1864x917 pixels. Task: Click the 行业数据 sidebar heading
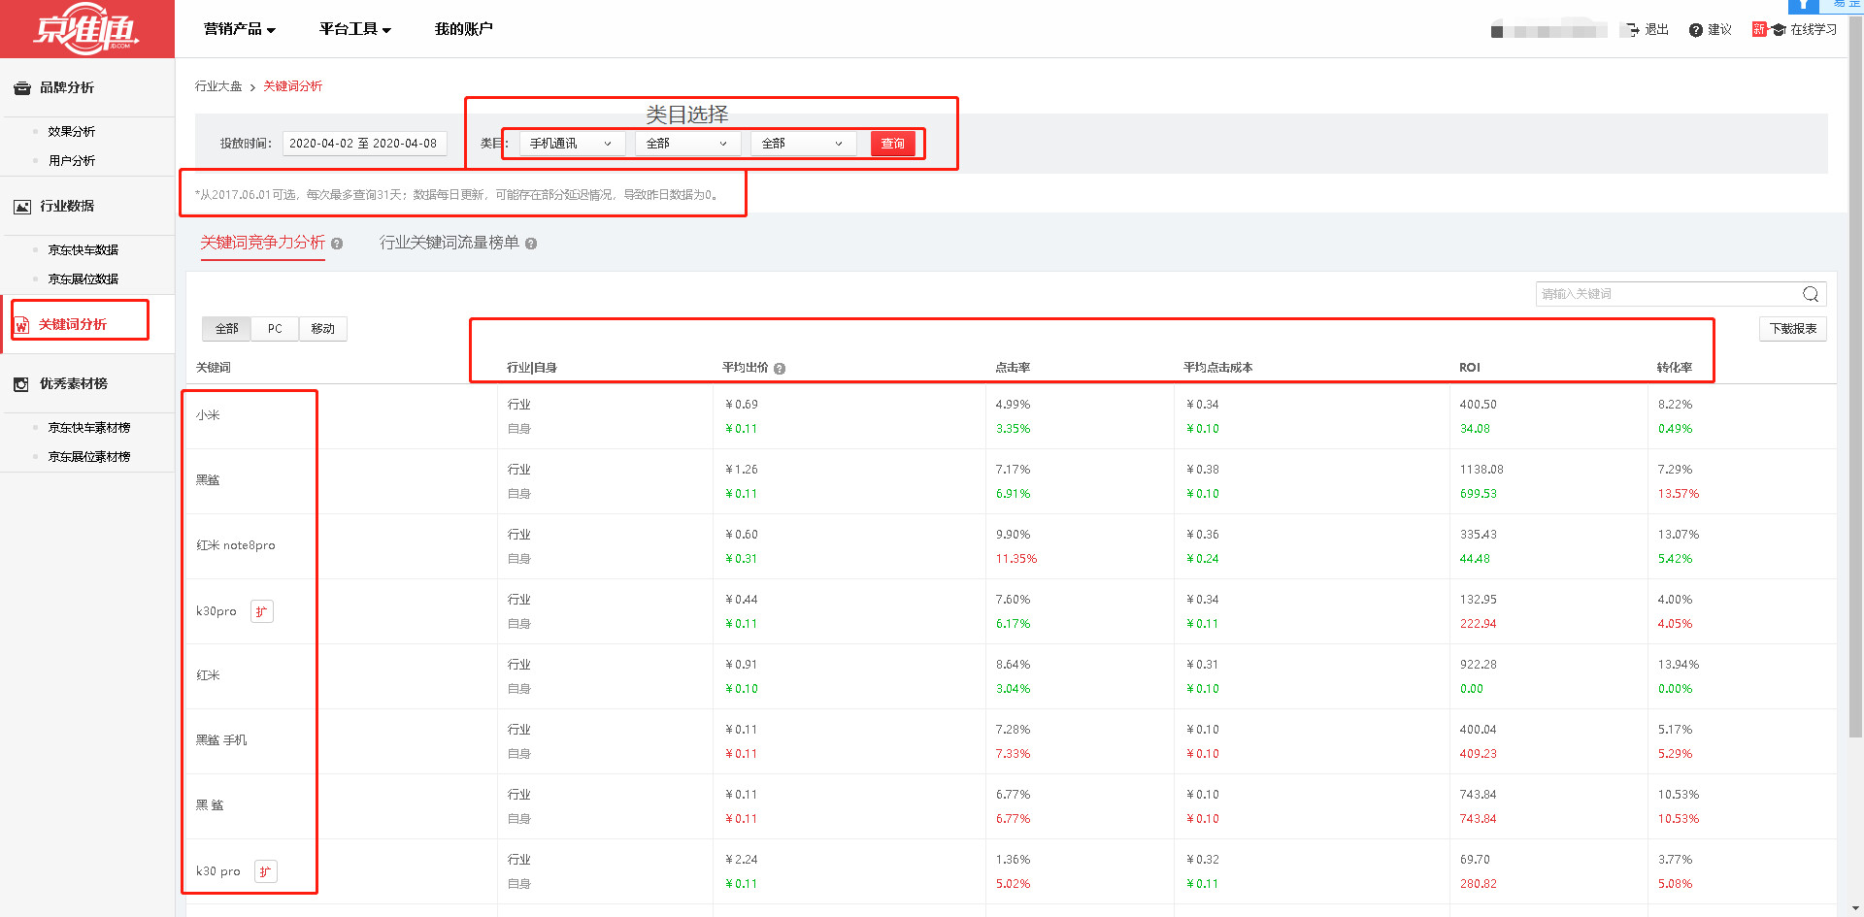tap(67, 207)
